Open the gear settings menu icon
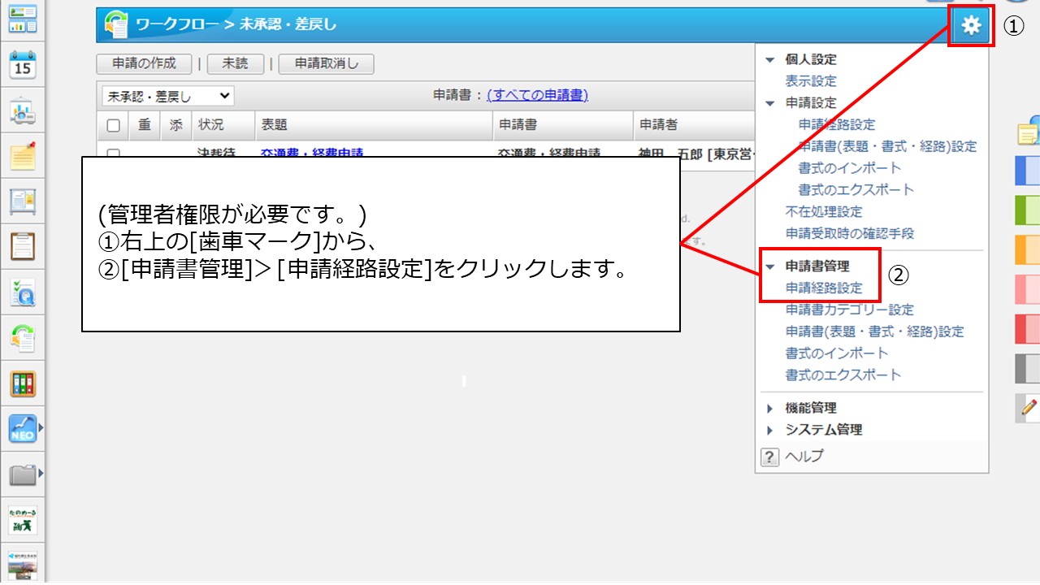Image resolution: width=1040 pixels, height=585 pixels. coord(971,26)
